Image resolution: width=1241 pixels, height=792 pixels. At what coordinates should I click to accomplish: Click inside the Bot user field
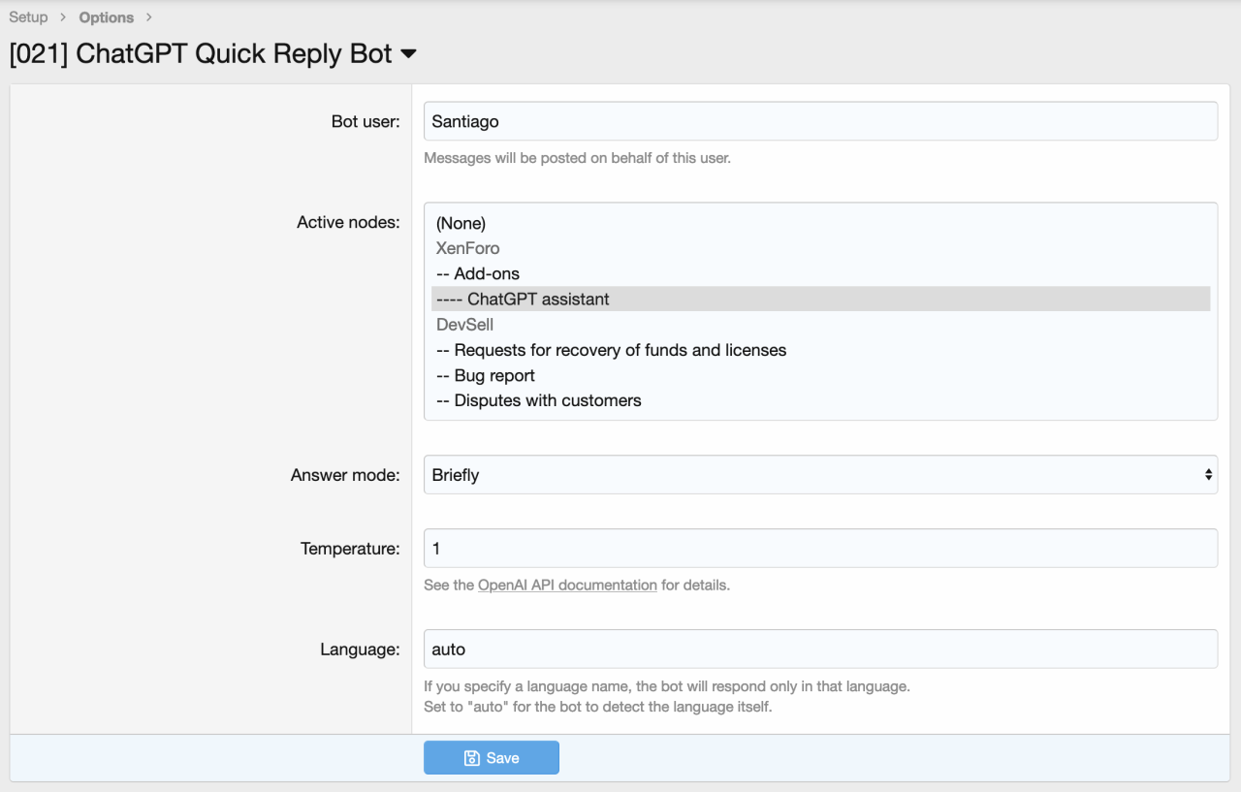[820, 120]
